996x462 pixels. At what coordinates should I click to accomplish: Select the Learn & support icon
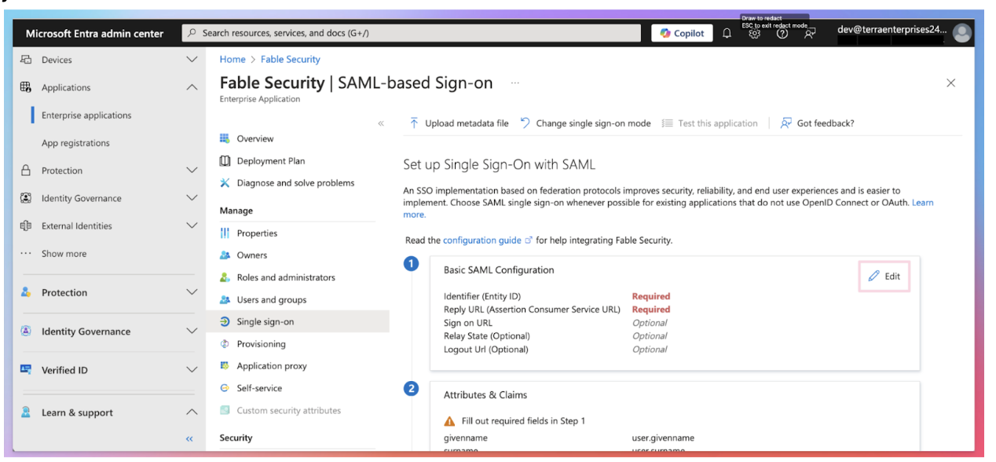pos(26,412)
